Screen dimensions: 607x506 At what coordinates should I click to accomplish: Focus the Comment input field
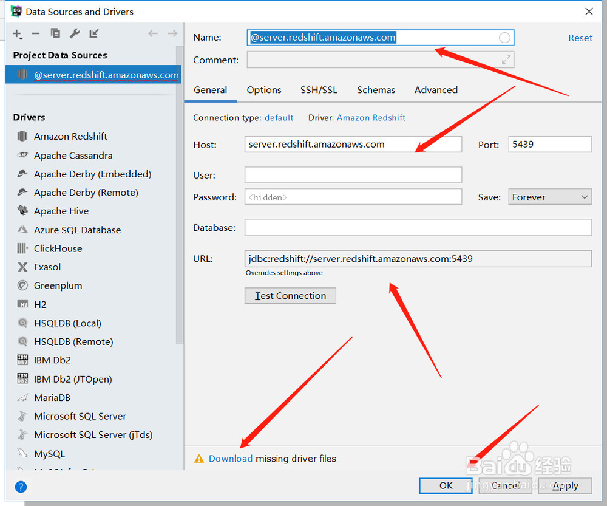pos(381,60)
